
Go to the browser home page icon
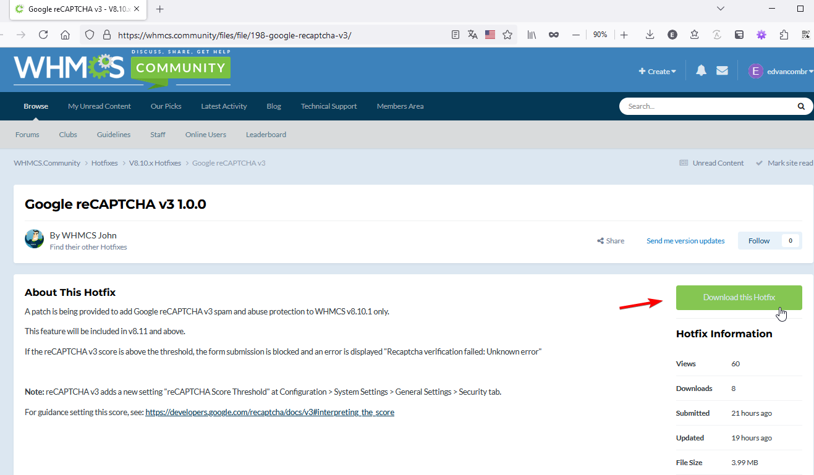pyautogui.click(x=66, y=35)
